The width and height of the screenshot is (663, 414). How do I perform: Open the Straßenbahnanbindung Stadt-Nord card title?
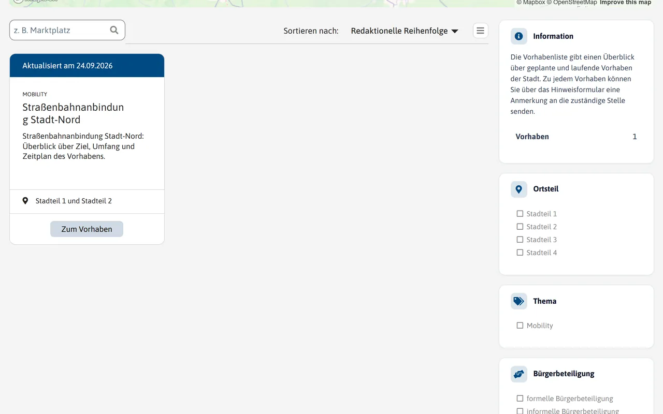pyautogui.click(x=73, y=113)
